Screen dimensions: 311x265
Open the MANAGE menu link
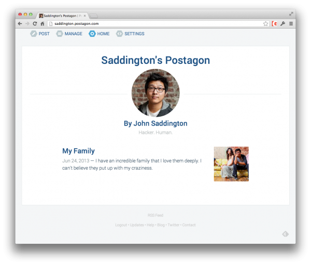(x=74, y=34)
